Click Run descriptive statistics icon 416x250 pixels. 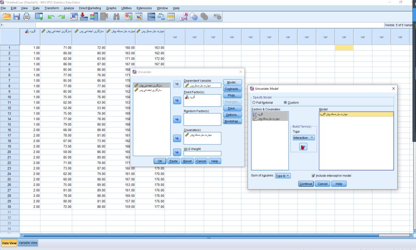click(104, 17)
